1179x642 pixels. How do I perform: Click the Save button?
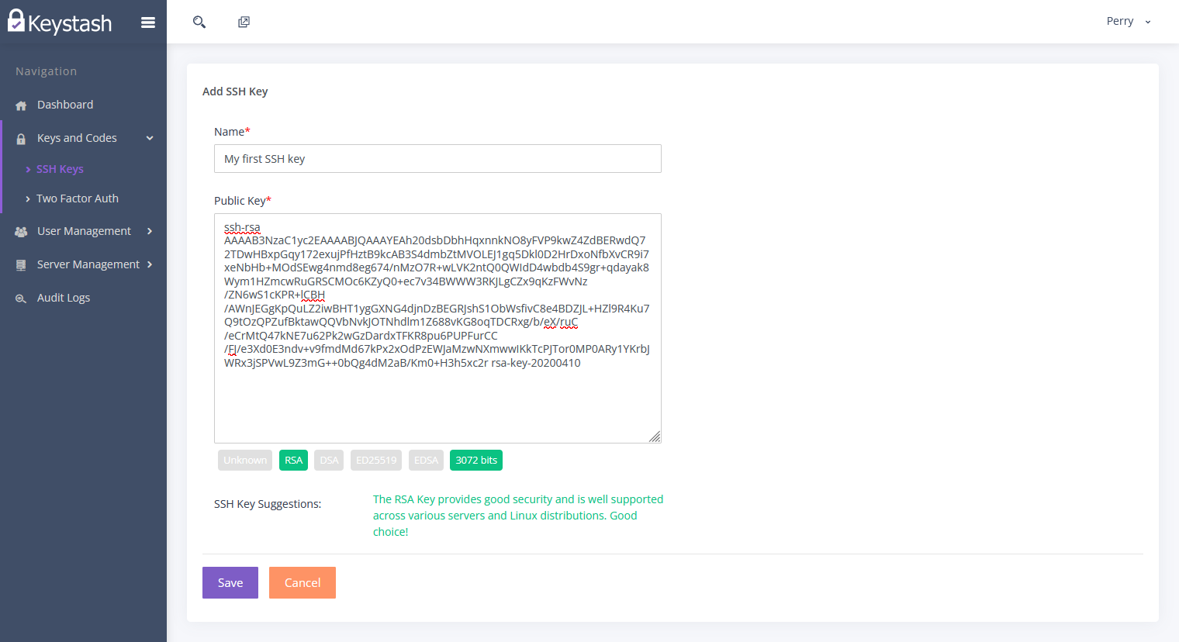coord(230,583)
